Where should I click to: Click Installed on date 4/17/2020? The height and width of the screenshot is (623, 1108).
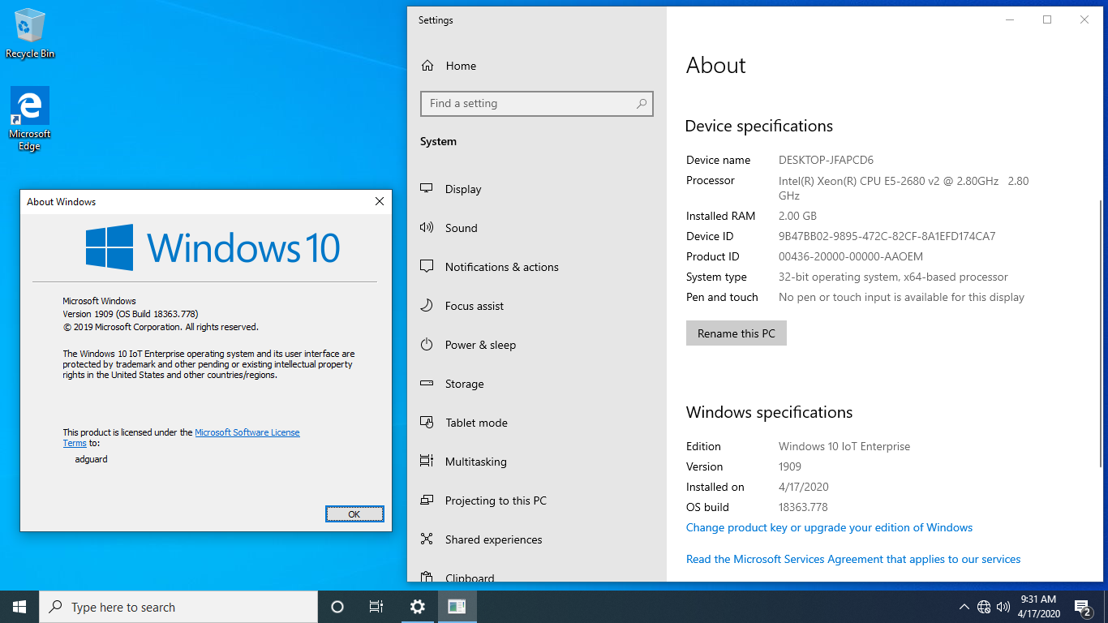point(804,487)
